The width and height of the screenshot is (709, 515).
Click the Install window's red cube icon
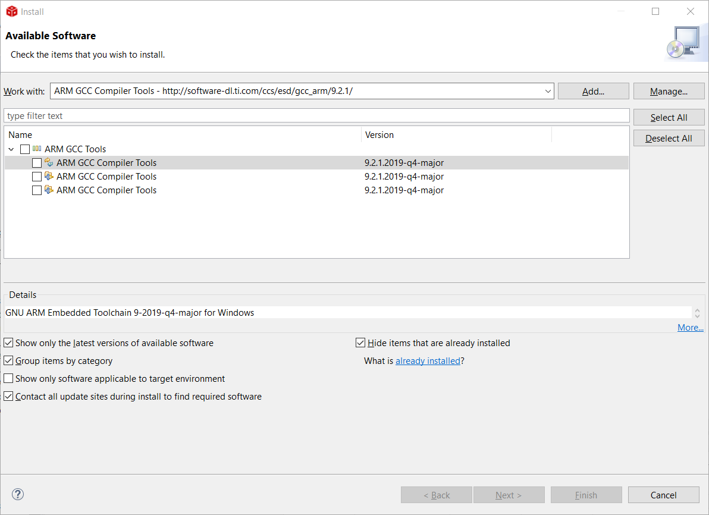pos(12,11)
